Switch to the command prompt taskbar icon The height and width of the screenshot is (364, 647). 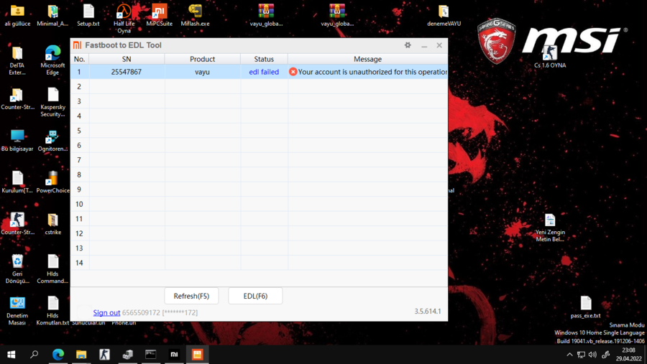151,355
